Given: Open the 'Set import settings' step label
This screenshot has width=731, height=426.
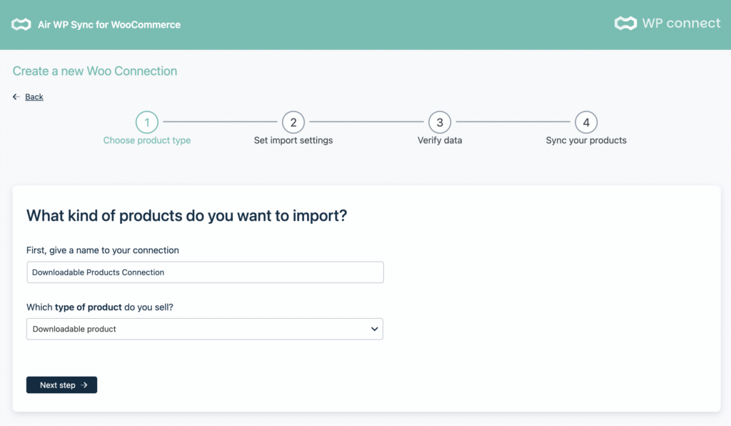Looking at the screenshot, I should [x=293, y=141].
